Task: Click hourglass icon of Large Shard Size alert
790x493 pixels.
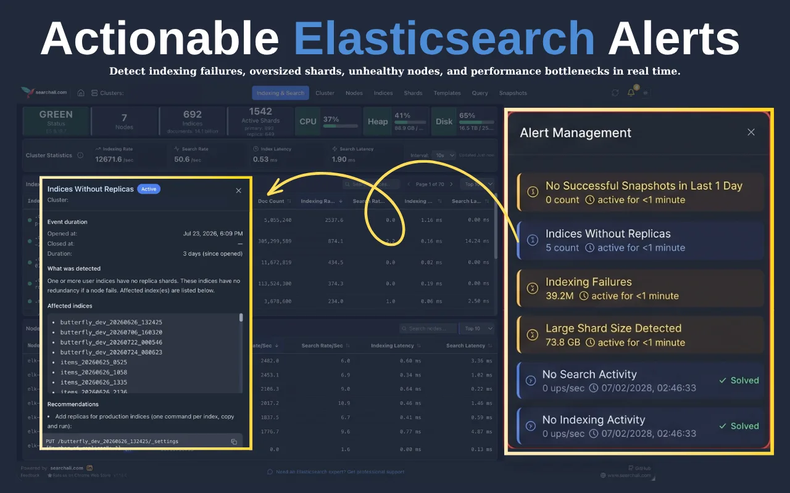Action: click(532, 335)
